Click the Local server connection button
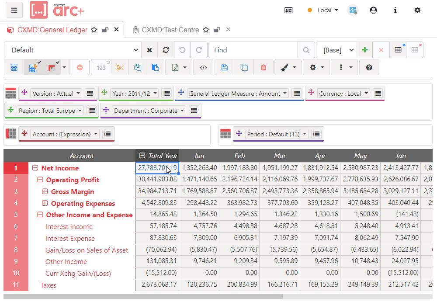Viewport: 437px width, 302px height. pyautogui.click(x=323, y=10)
